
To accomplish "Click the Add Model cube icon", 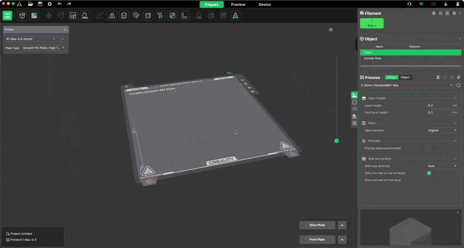I will (x=23, y=16).
